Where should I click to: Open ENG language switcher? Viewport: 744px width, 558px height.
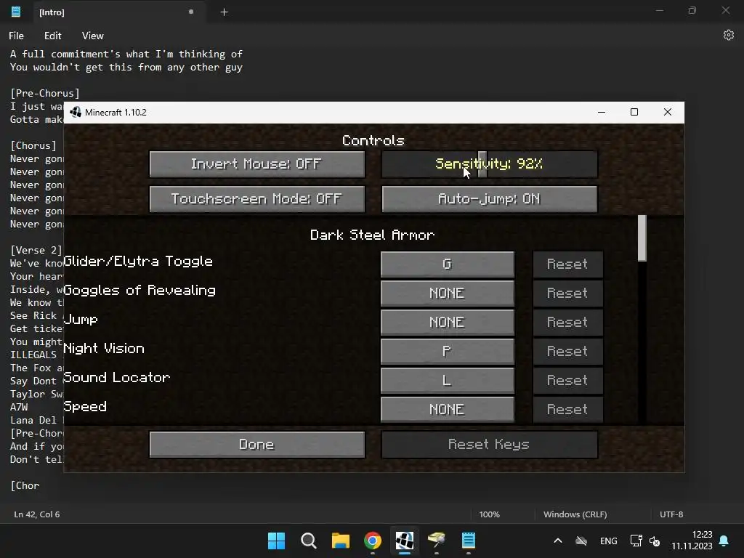[609, 541]
